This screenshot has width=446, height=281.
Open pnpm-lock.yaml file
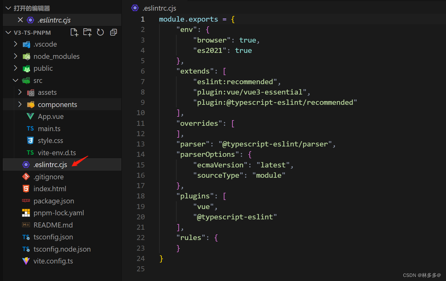pos(59,213)
